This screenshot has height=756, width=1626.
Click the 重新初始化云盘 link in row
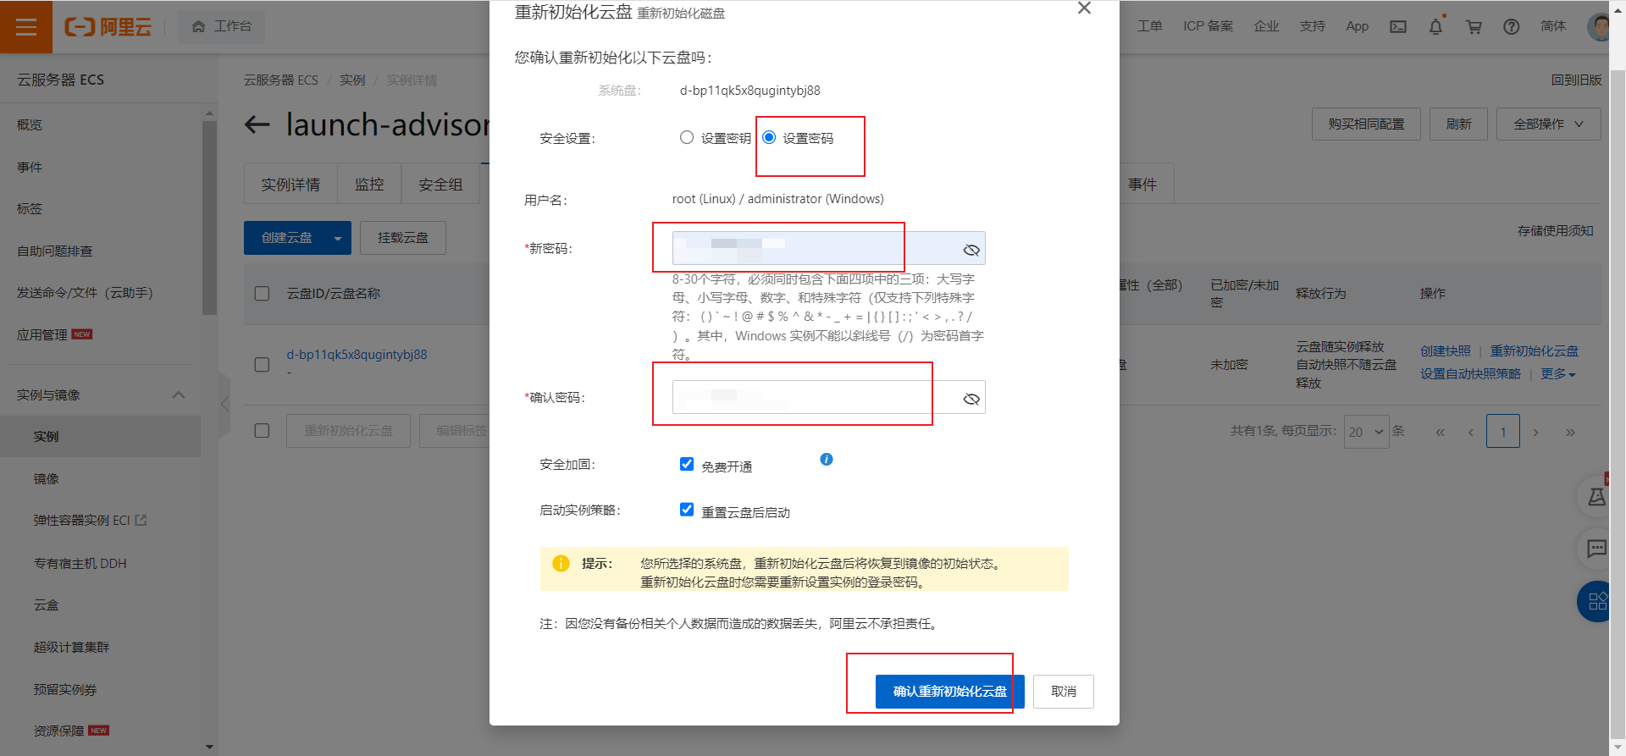point(1535,351)
